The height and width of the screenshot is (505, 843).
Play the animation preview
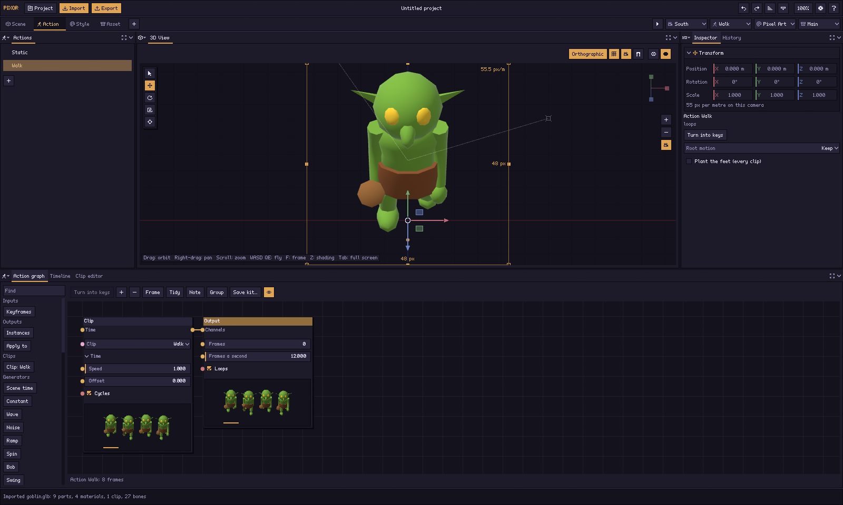coord(657,24)
